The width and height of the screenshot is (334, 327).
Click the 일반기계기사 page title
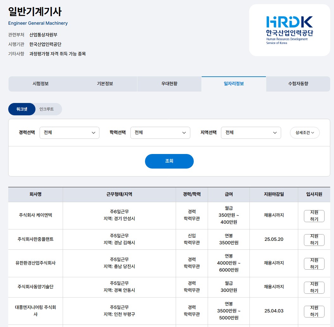[35, 12]
